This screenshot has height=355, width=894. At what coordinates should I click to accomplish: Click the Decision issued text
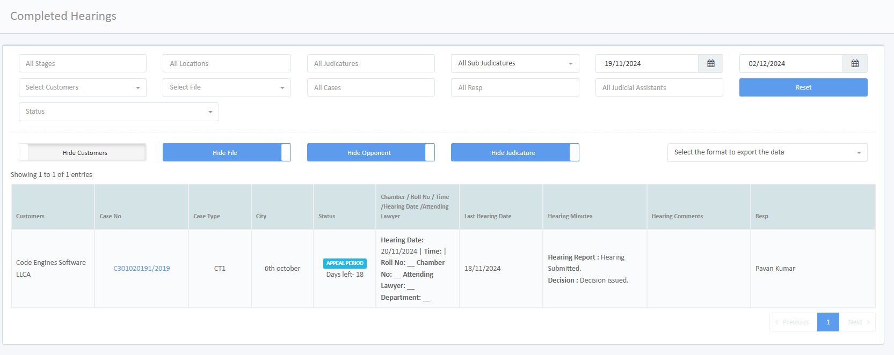click(604, 280)
